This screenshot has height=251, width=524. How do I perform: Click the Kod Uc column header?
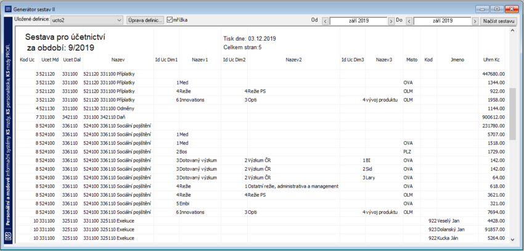point(27,60)
